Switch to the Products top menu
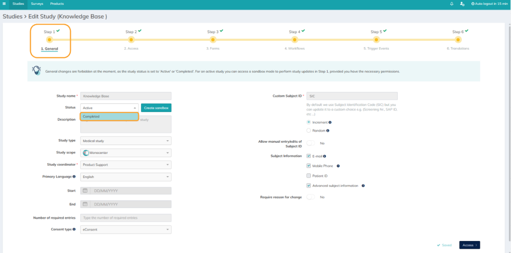The height and width of the screenshot is (253, 511). (57, 4)
